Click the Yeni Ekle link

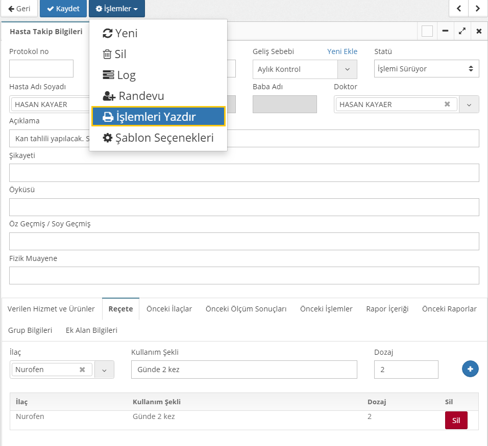pos(342,51)
